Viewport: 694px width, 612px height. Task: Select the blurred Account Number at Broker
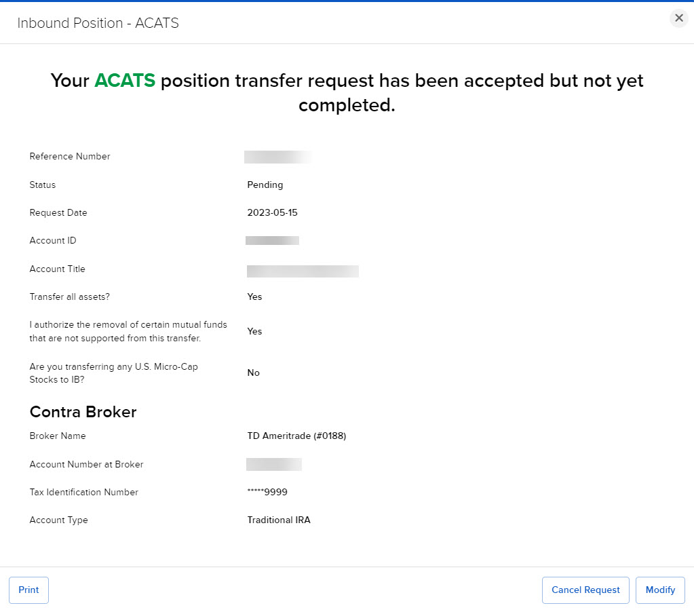(x=274, y=465)
